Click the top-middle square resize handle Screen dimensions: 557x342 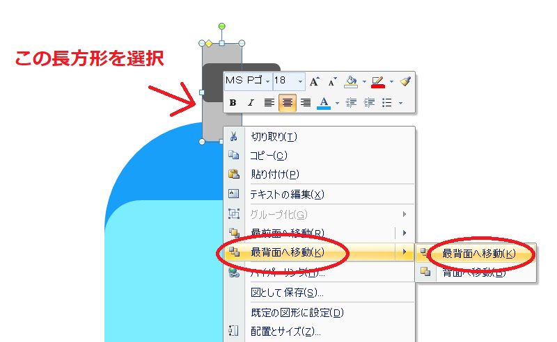pyautogui.click(x=222, y=43)
